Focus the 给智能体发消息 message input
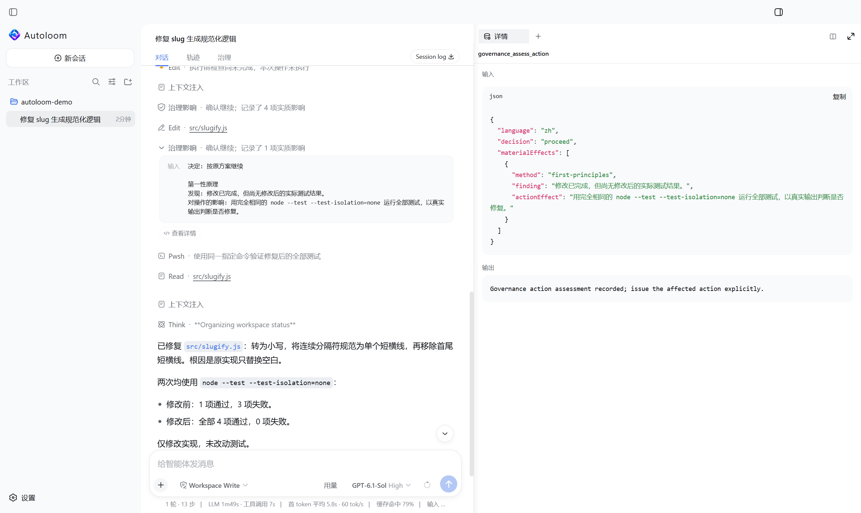This screenshot has height=513, width=861. [305, 464]
